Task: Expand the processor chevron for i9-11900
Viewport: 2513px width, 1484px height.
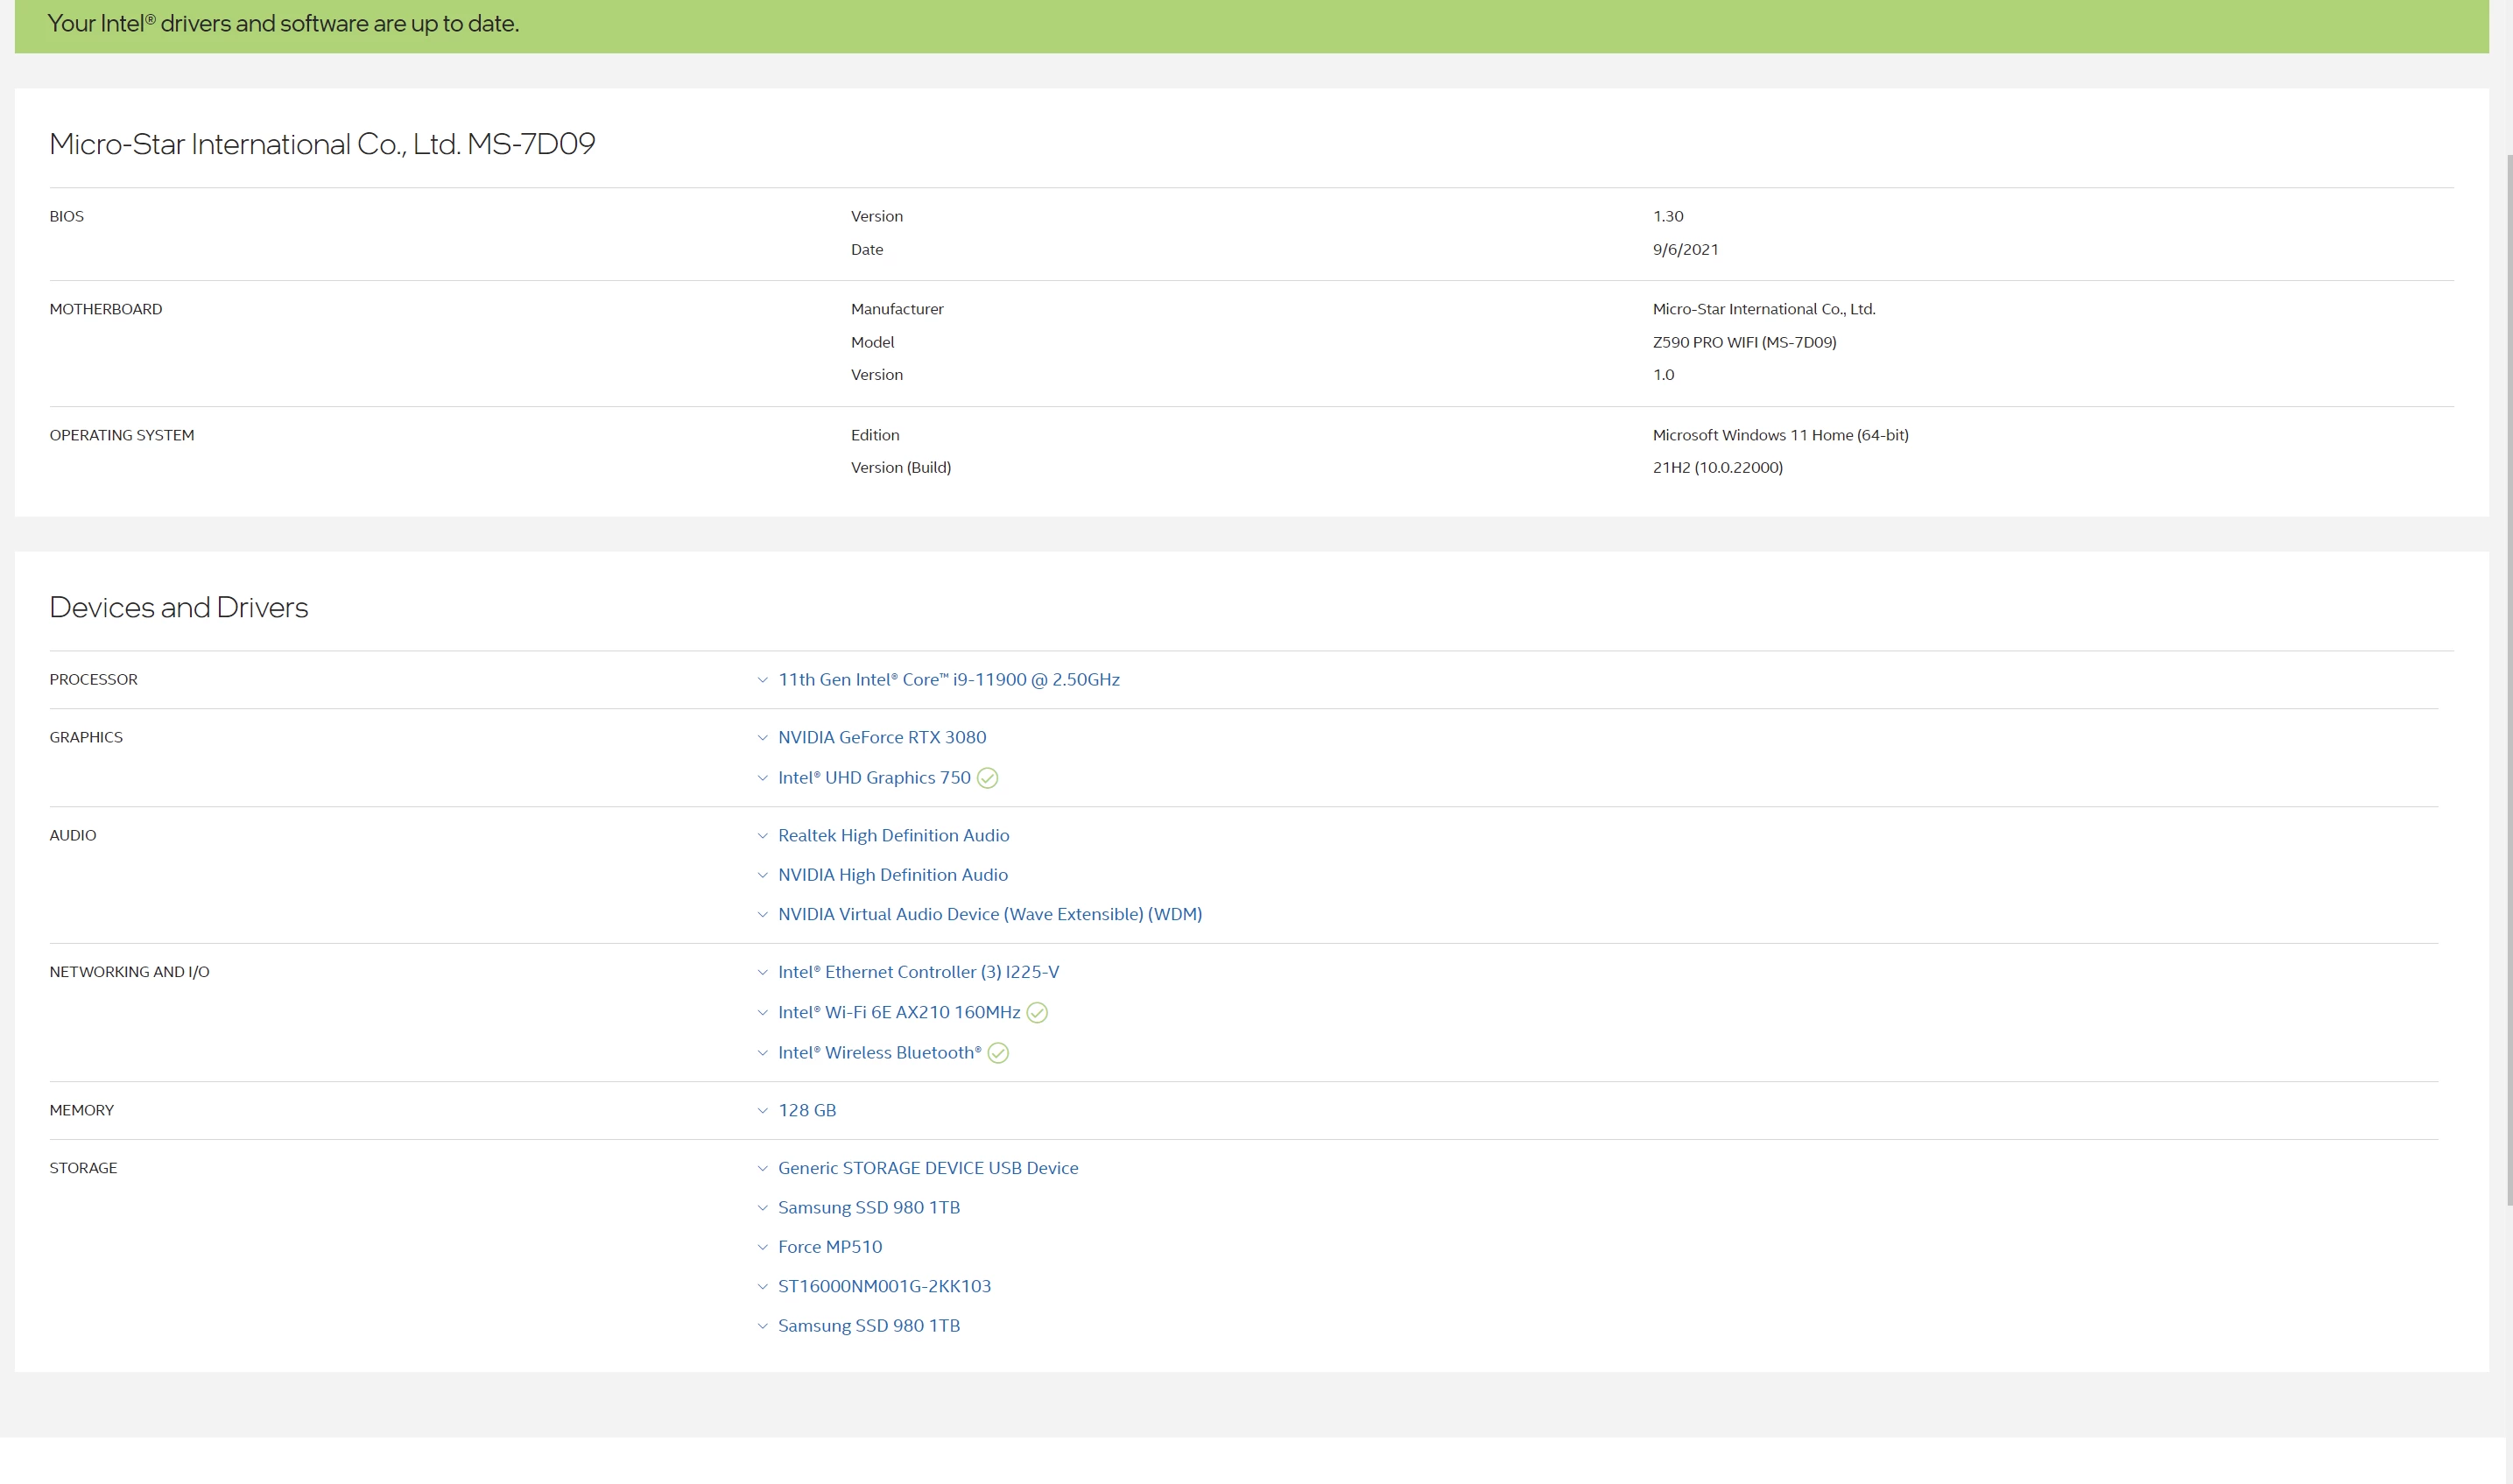Action: pyautogui.click(x=762, y=680)
